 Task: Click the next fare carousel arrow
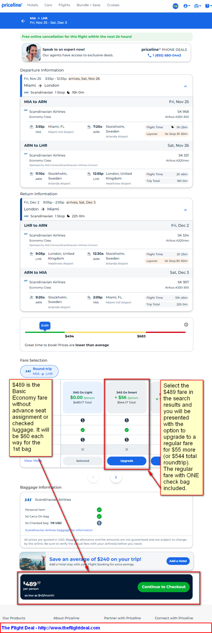[x=116, y=477]
